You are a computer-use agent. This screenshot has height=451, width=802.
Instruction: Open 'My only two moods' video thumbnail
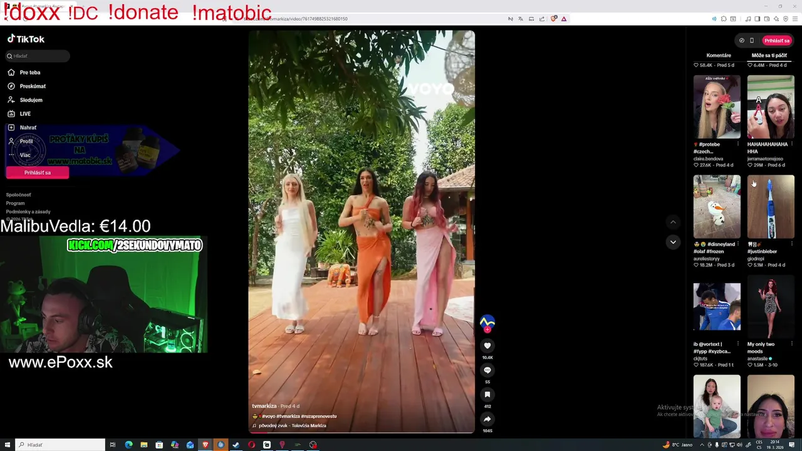pyautogui.click(x=771, y=306)
